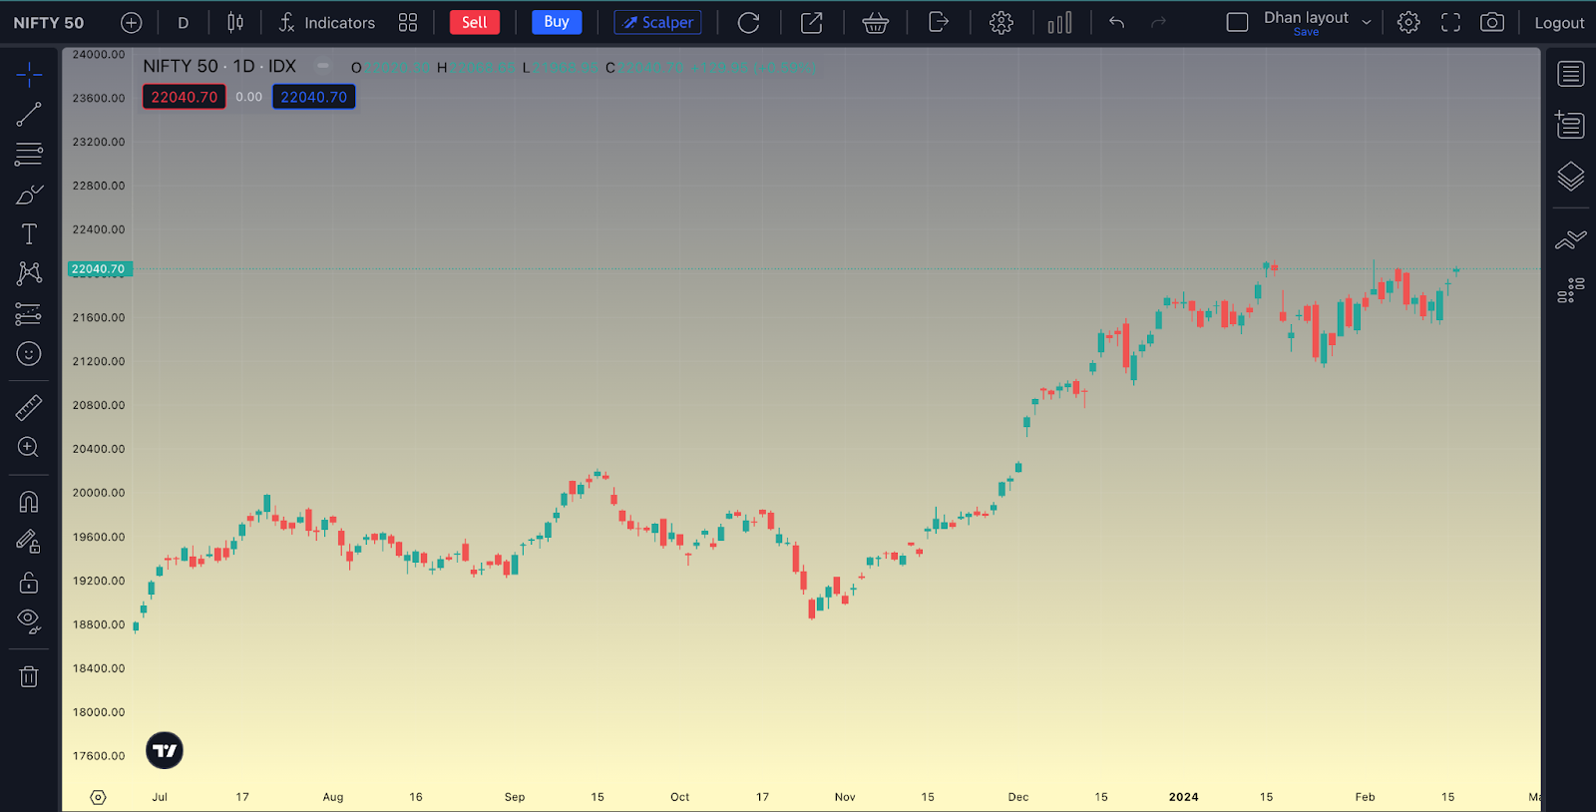
Task: Select the text annotation tool
Action: [29, 234]
